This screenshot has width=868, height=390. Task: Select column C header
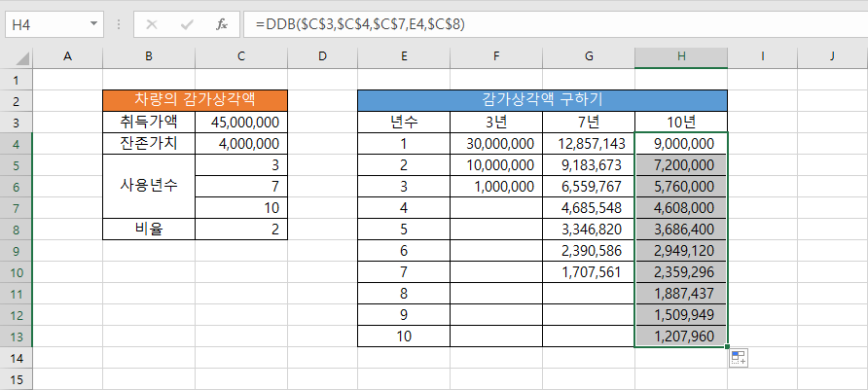pos(241,55)
